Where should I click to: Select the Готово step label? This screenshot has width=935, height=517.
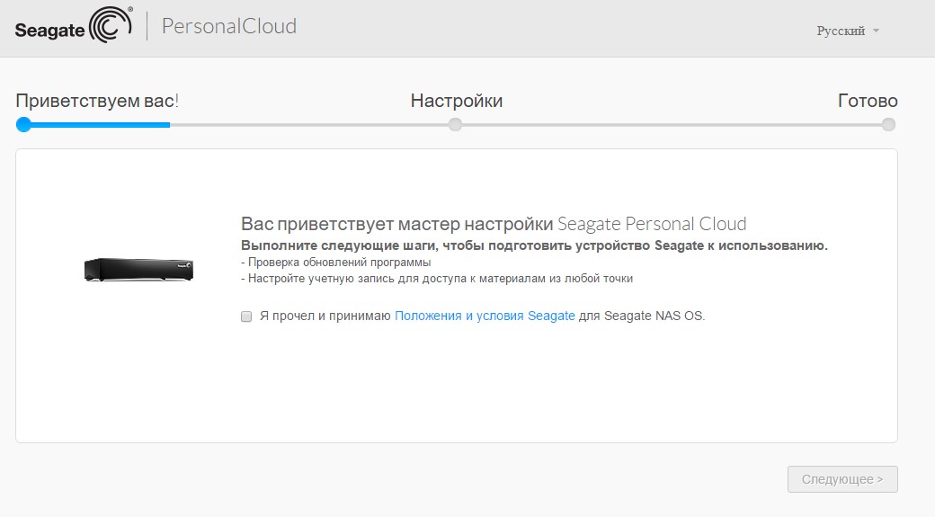(x=868, y=101)
